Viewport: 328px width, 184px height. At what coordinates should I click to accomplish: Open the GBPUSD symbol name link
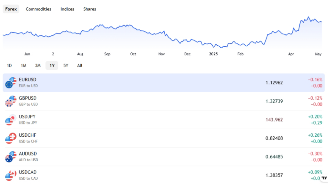click(28, 98)
